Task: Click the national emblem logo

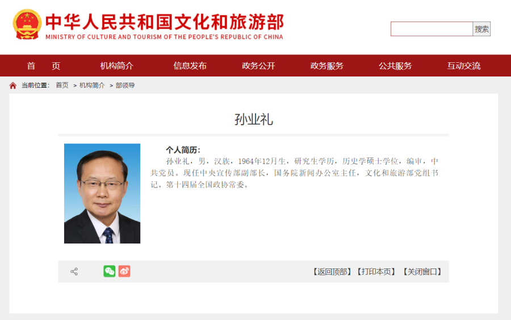Action: coord(27,24)
